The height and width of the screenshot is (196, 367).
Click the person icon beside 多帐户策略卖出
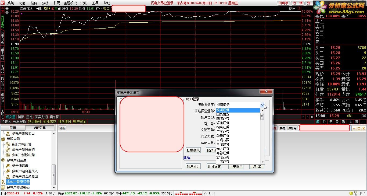(x=8, y=134)
